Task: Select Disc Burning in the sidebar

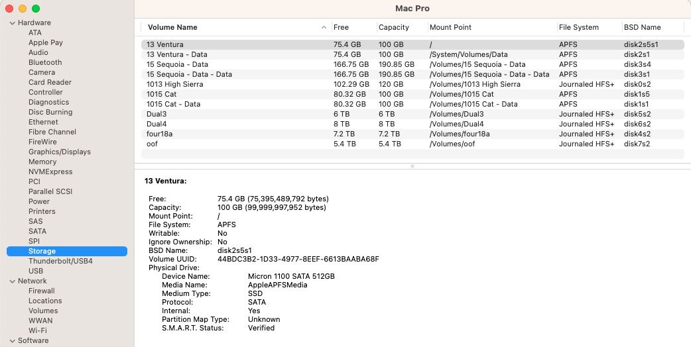Action: click(x=50, y=112)
